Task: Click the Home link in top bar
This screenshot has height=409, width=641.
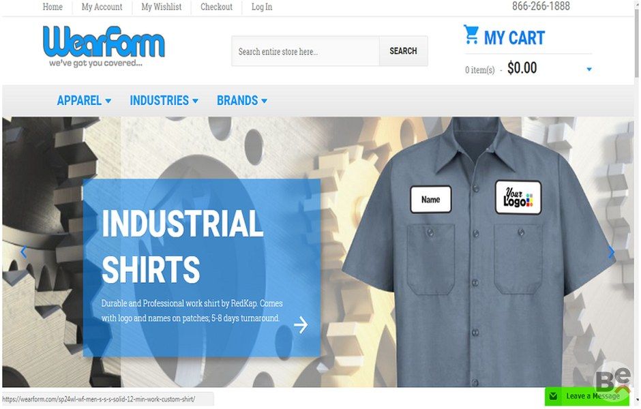Action: point(53,7)
